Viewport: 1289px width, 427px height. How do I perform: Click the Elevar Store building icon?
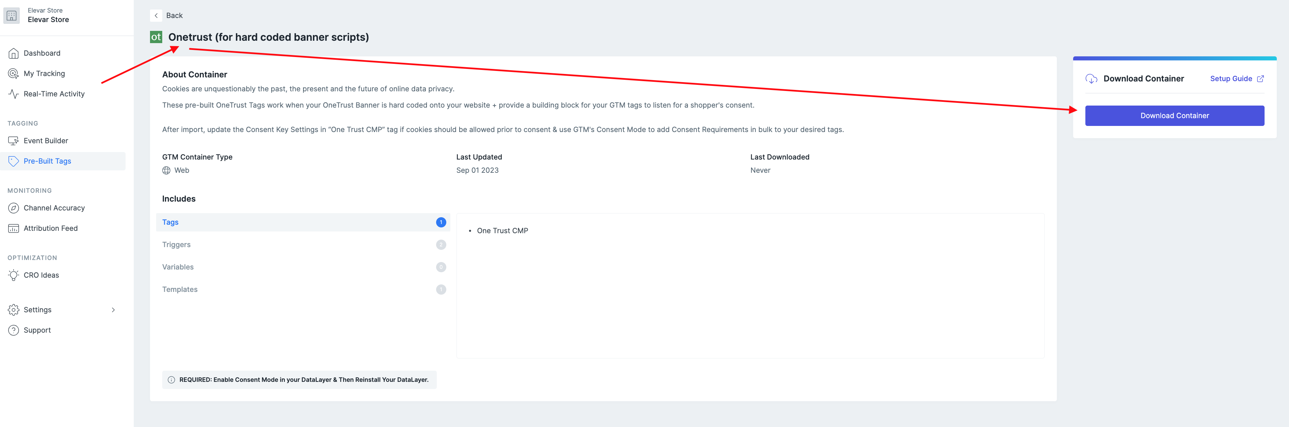click(12, 16)
